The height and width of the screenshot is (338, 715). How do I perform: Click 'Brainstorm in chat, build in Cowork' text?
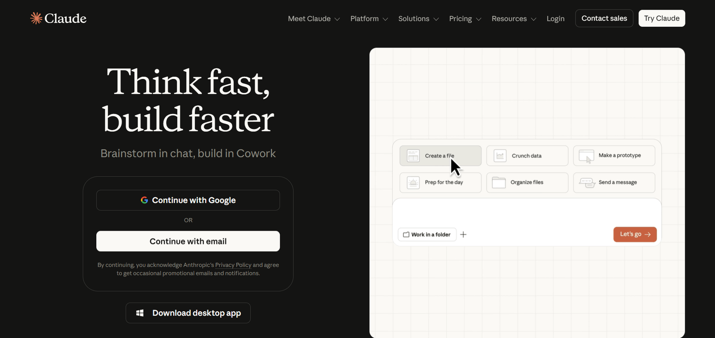[x=188, y=153]
